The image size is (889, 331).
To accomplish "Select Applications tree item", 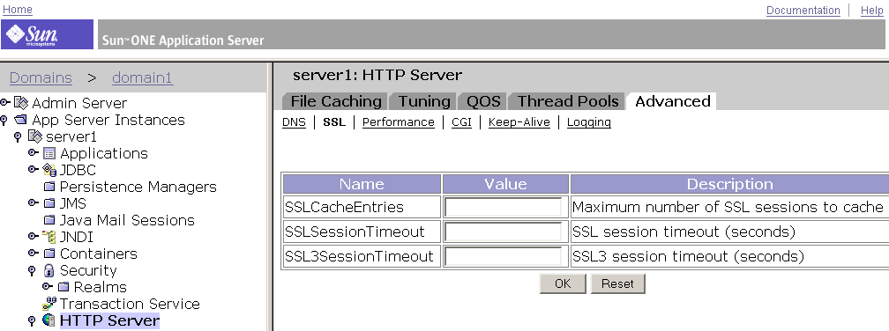I will (104, 153).
